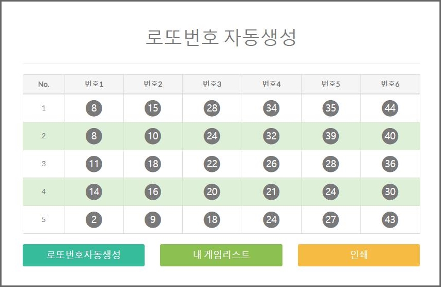441x287 pixels.
Task: Select ball 2 in row 5
Action: (94, 219)
